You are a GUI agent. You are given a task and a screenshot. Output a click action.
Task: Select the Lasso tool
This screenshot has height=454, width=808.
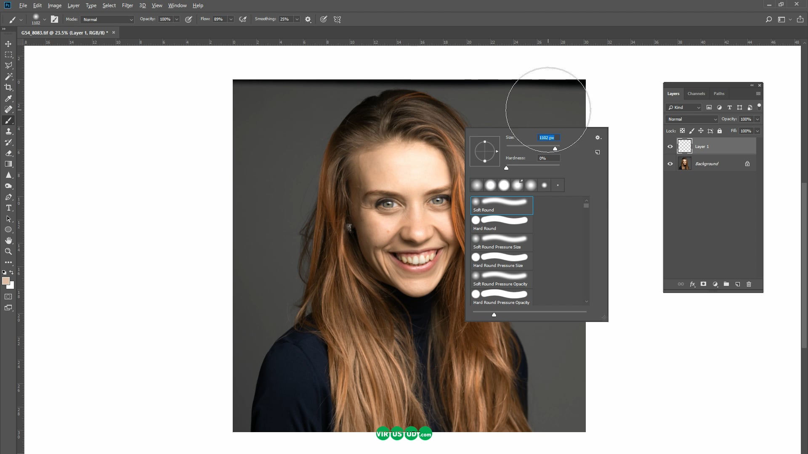tap(8, 66)
